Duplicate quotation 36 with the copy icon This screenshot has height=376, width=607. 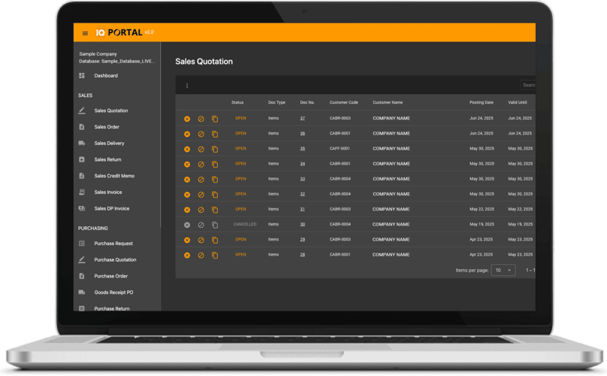click(x=215, y=134)
